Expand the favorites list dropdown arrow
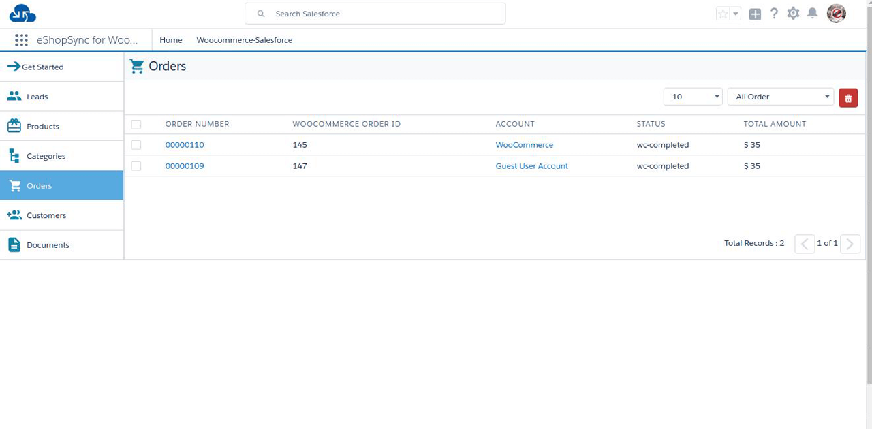The height and width of the screenshot is (429, 872). [736, 14]
